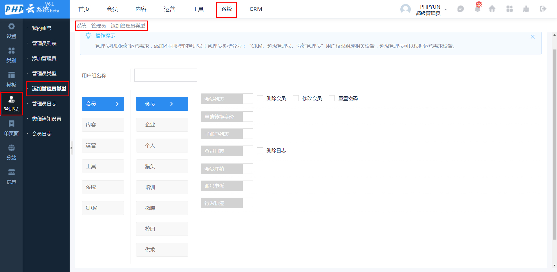Open 我的帐号 in the submenu
Viewport: 557px width, 272px height.
point(42,28)
